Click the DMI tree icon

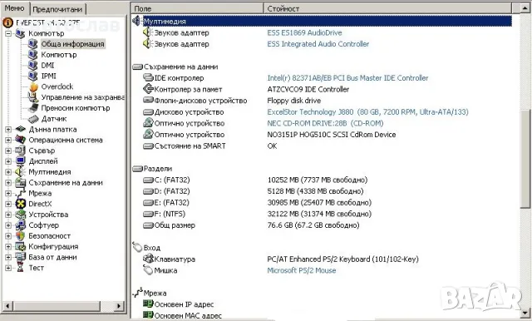(x=33, y=65)
